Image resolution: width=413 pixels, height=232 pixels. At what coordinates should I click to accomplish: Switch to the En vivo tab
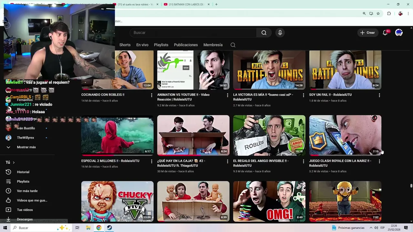[x=142, y=45]
